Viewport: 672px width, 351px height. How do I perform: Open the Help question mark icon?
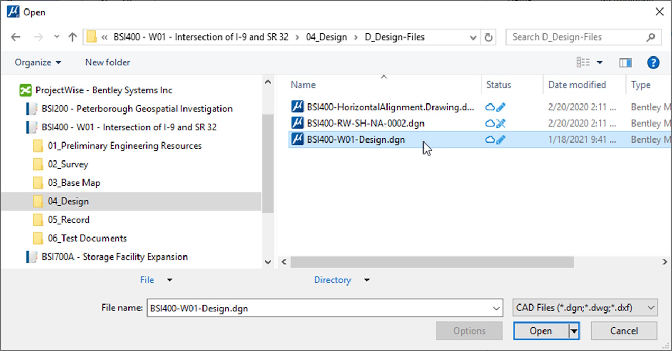tap(653, 62)
